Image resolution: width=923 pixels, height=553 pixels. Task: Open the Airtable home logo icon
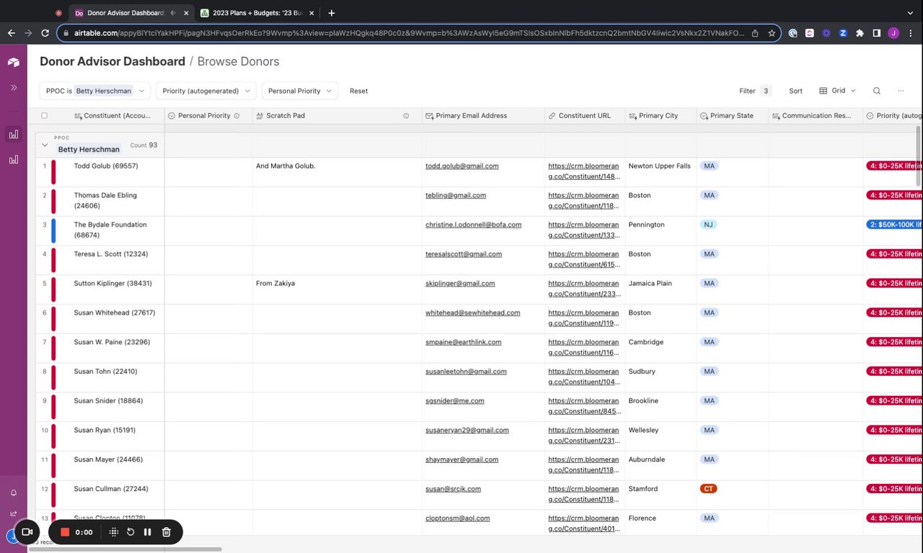coord(13,62)
